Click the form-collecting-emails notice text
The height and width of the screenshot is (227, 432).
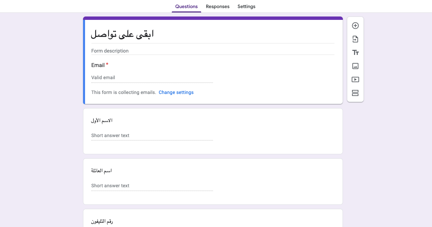124,92
